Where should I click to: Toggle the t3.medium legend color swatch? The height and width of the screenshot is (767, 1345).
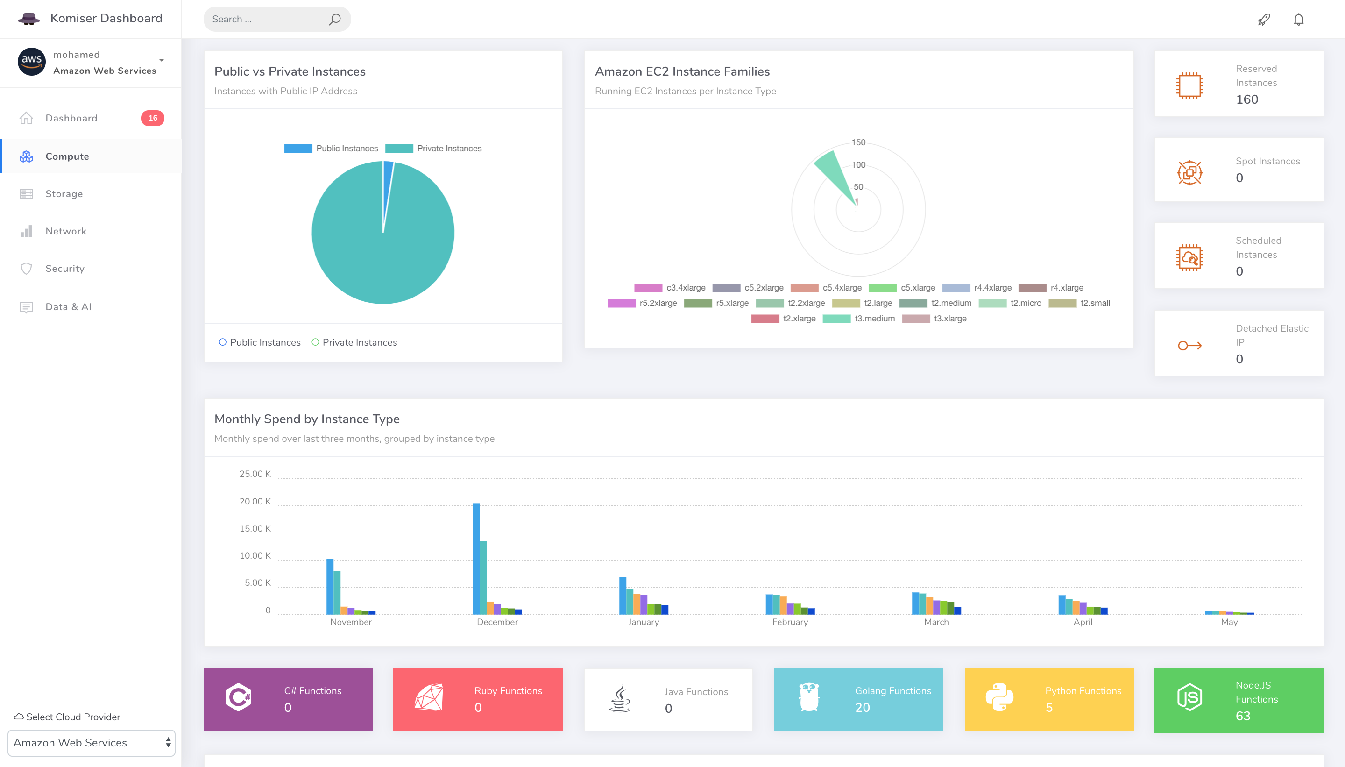click(836, 319)
